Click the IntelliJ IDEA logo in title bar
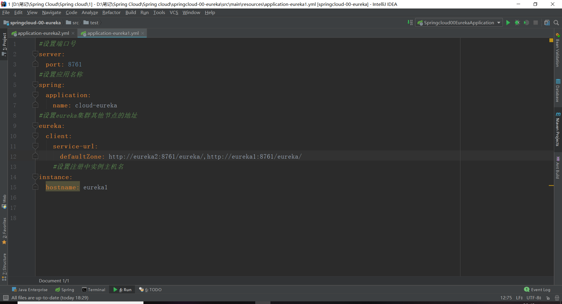562x304 pixels. pyautogui.click(x=4, y=4)
